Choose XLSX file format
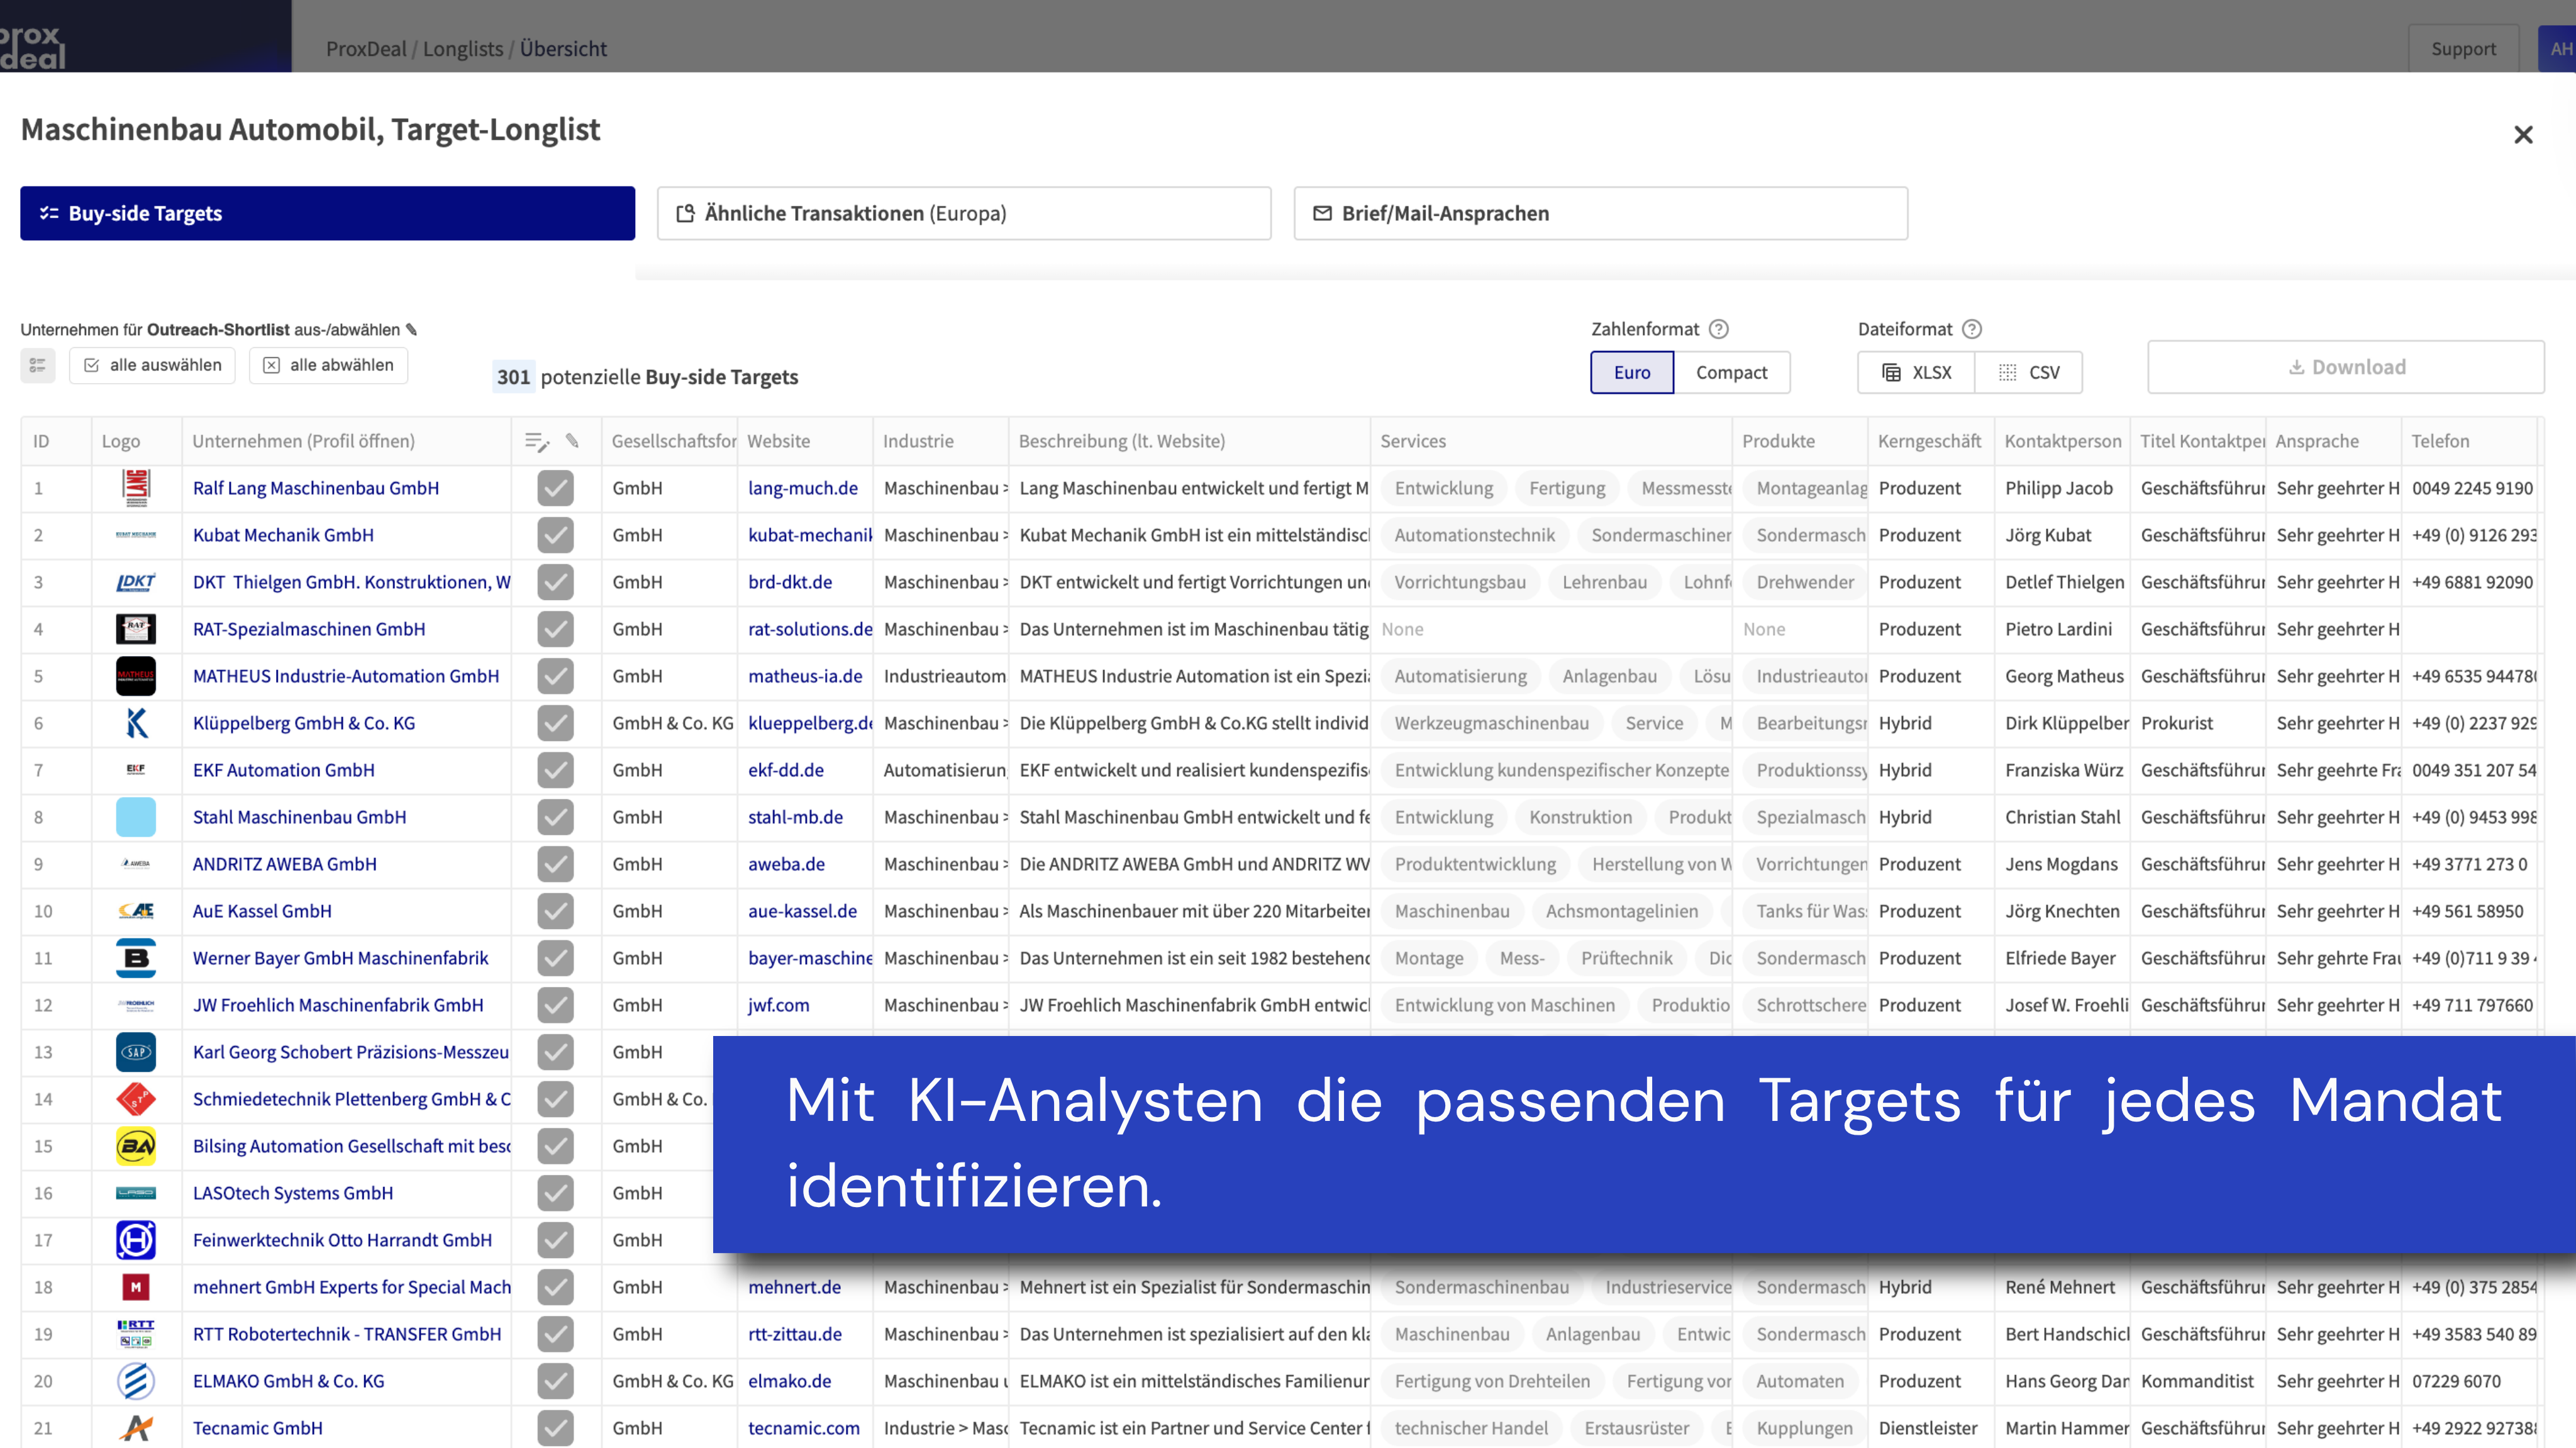 (x=1916, y=372)
